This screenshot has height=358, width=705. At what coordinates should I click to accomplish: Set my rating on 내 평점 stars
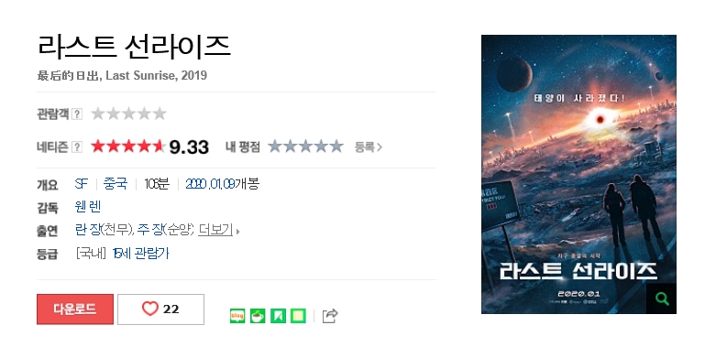[305, 146]
